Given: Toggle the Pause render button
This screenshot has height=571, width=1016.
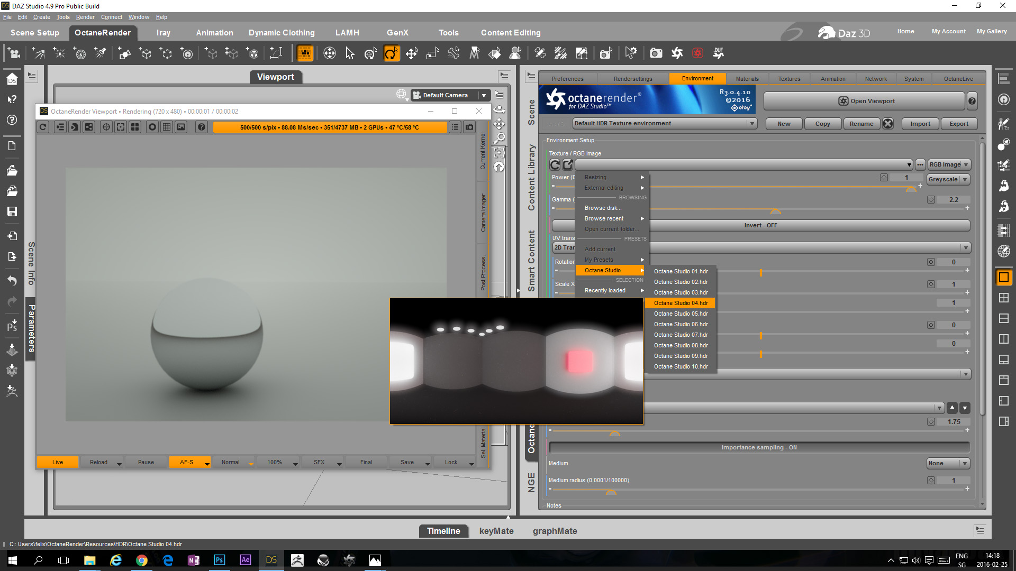Looking at the screenshot, I should 146,462.
